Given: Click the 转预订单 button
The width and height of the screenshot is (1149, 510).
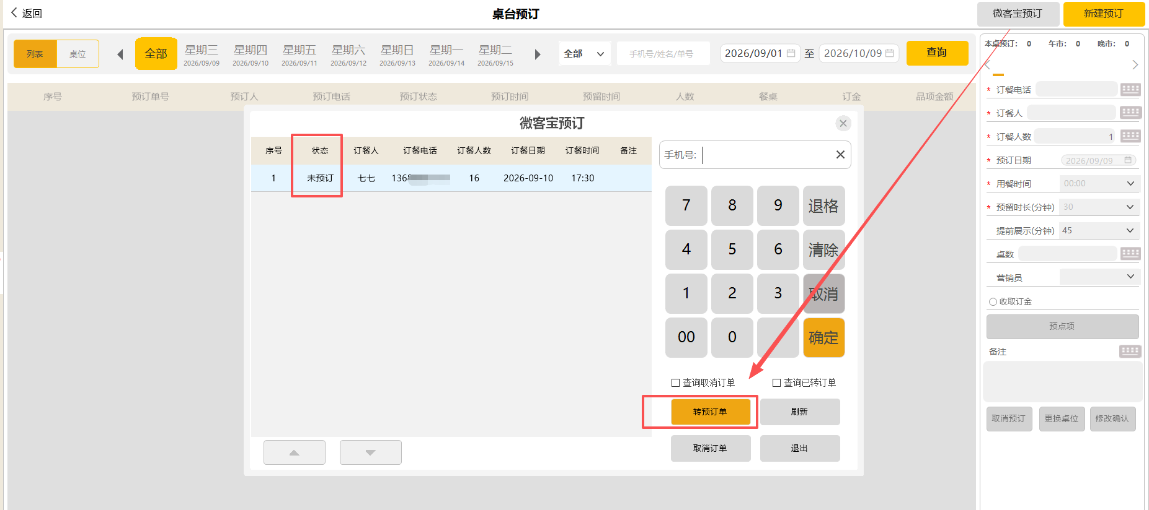Looking at the screenshot, I should click(x=711, y=412).
